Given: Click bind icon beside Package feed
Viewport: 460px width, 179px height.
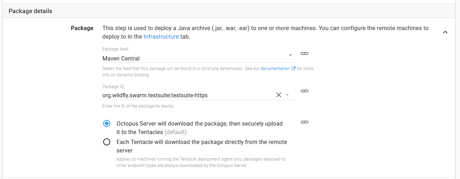Looking at the screenshot, I should point(304,53).
